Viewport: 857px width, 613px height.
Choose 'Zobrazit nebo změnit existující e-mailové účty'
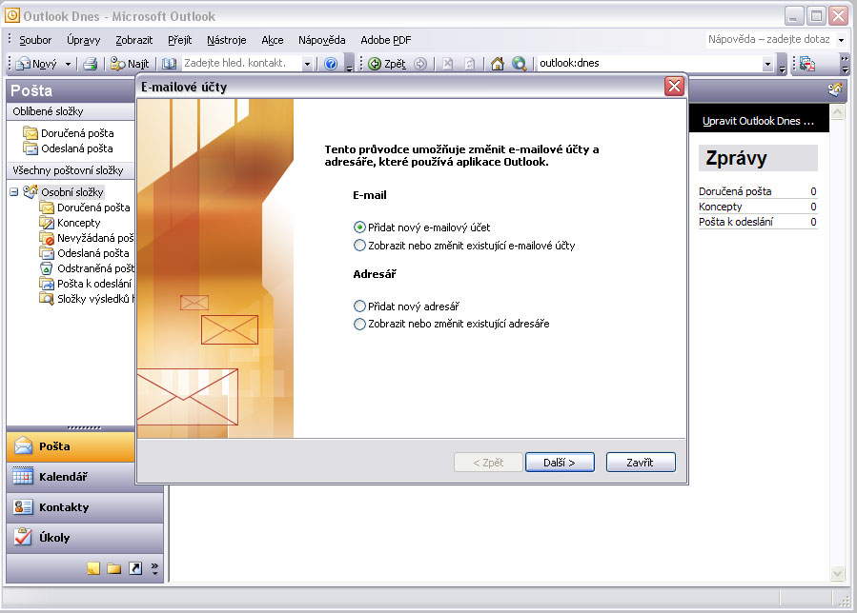pos(359,246)
